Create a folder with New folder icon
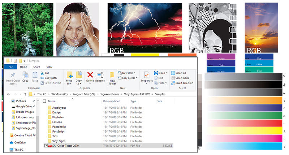This screenshot has width=289, height=155. 112,75
